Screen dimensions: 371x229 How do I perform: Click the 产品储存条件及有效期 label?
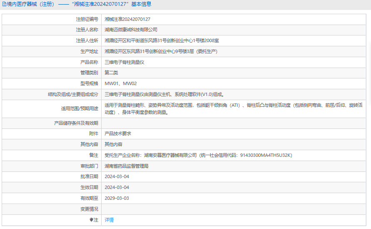pos(76,123)
